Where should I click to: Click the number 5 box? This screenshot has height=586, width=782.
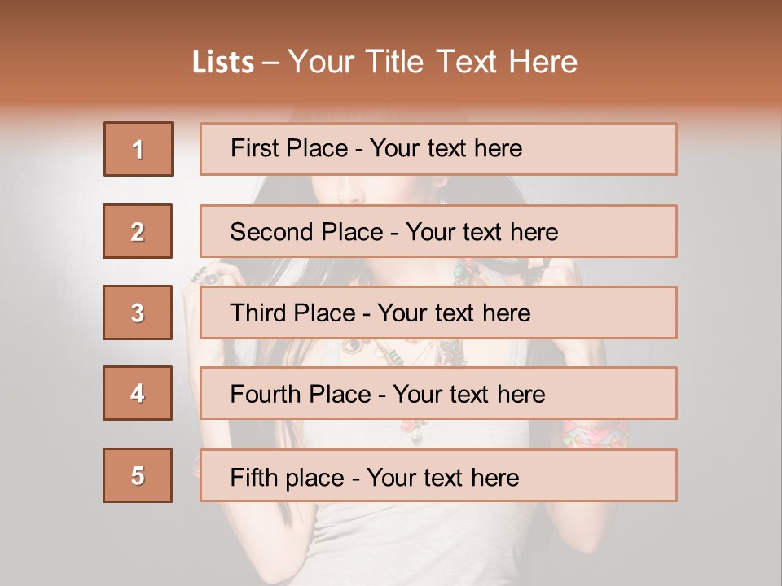click(x=138, y=475)
